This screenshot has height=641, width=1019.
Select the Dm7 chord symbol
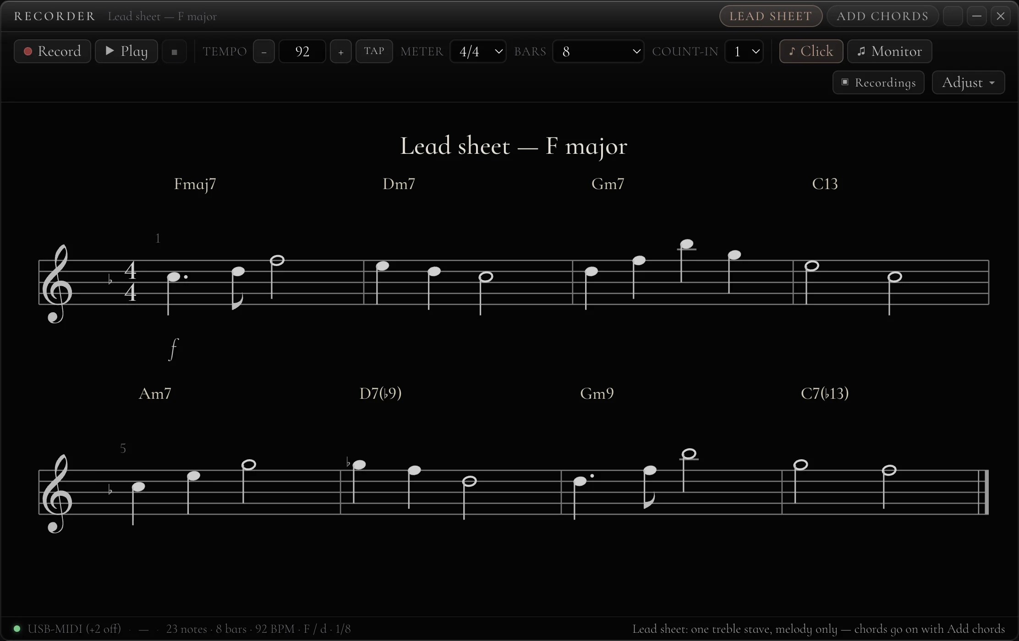pos(399,184)
